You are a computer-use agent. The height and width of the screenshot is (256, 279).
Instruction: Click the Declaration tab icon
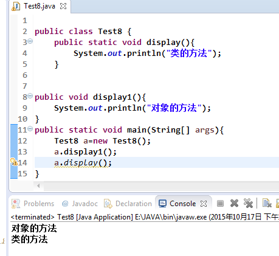108,204
